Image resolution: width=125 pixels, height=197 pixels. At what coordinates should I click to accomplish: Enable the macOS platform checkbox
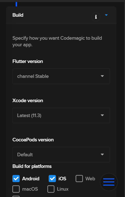16,189
